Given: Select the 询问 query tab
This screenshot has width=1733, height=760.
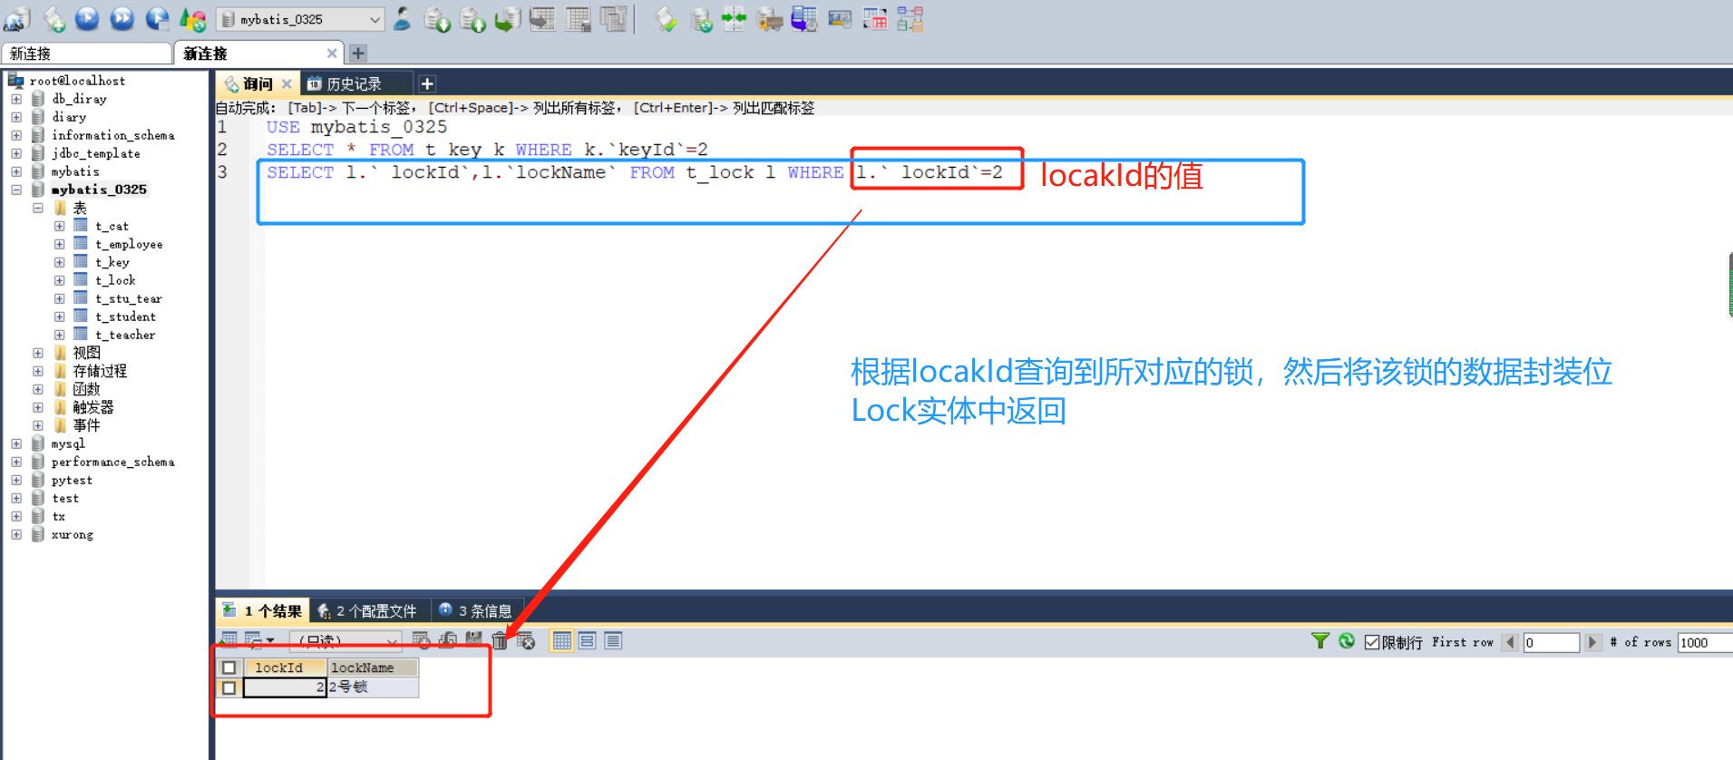Looking at the screenshot, I should point(258,84).
